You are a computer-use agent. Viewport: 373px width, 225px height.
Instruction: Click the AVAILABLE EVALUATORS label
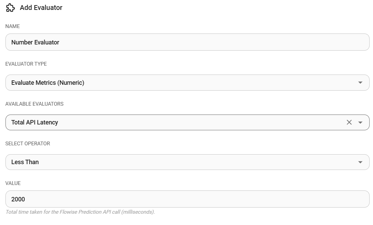click(x=34, y=104)
